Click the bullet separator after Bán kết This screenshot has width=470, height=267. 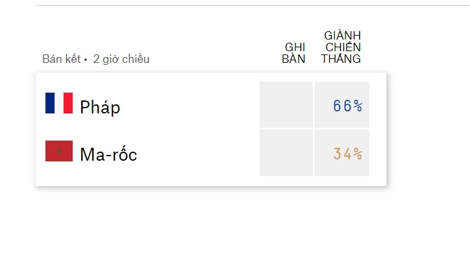86,60
